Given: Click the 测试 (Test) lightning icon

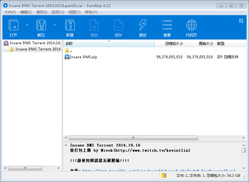Looking at the screenshot, I should pos(143,25).
